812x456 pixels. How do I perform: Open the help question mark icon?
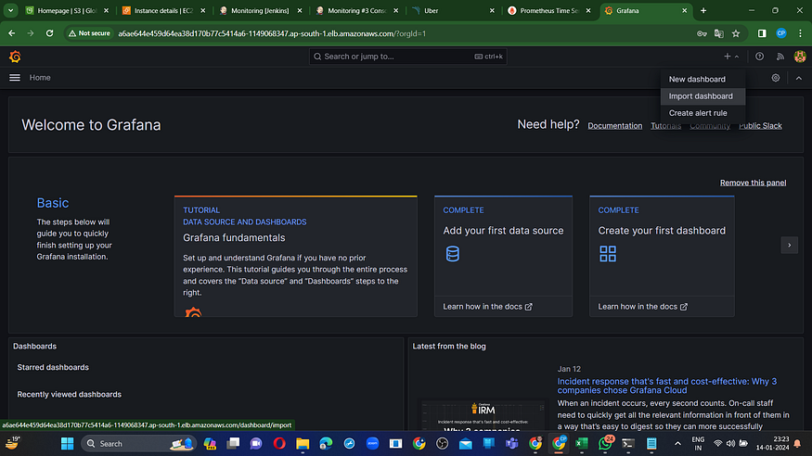point(759,57)
